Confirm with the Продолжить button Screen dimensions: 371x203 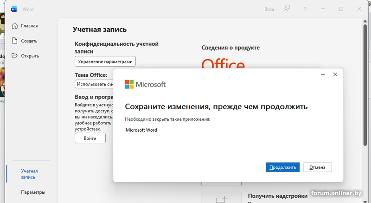pos(282,167)
